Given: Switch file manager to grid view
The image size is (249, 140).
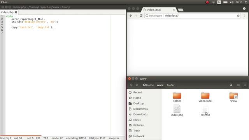Looking at the screenshot, I should click(x=245, y=85).
